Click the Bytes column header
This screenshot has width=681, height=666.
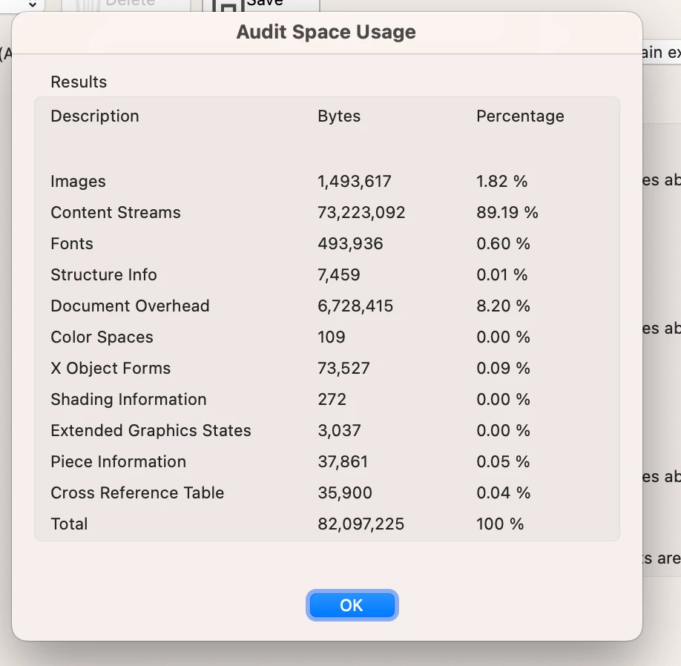click(339, 116)
